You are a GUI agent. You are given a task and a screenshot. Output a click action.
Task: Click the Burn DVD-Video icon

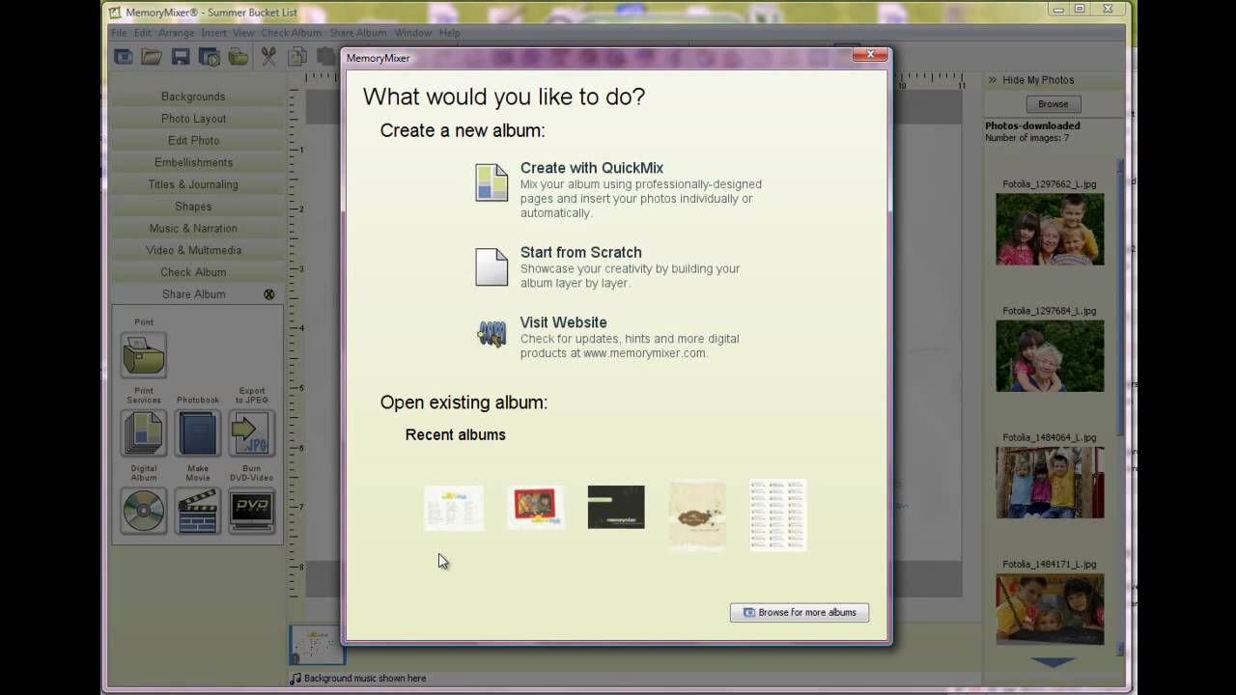pyautogui.click(x=252, y=511)
